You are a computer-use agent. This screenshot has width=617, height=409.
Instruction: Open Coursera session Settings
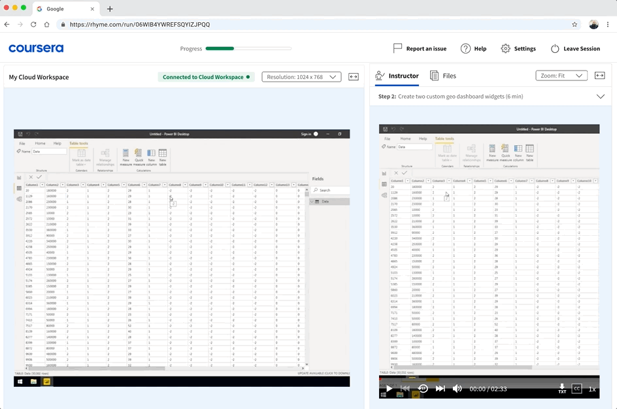pyautogui.click(x=518, y=49)
